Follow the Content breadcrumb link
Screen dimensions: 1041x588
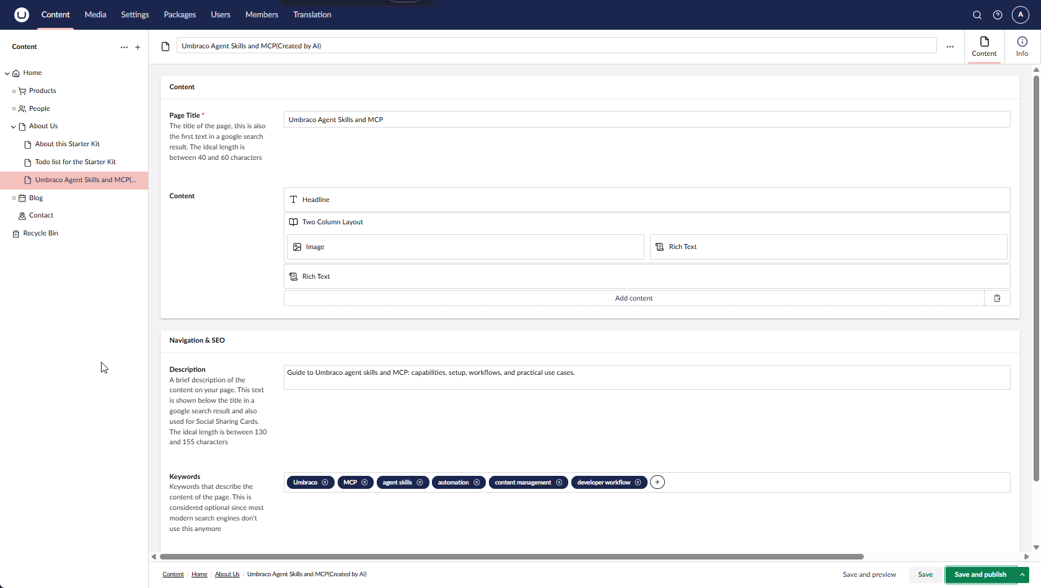[x=173, y=574]
